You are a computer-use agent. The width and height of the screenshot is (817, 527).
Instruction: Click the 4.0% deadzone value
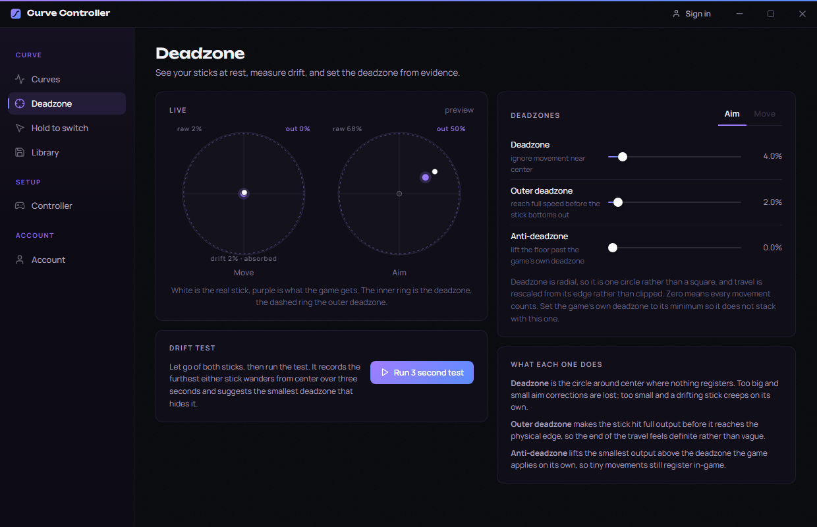[x=772, y=156]
